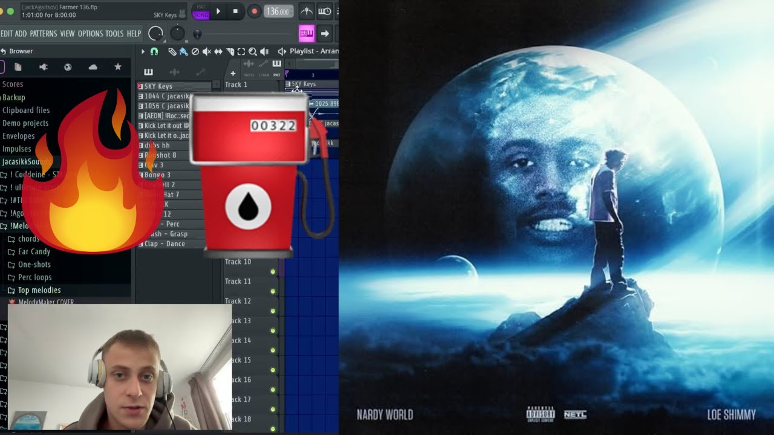Open the VIEW menu

(x=67, y=34)
